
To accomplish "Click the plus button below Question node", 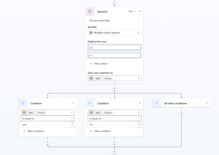I will pyautogui.click(x=114, y=88).
